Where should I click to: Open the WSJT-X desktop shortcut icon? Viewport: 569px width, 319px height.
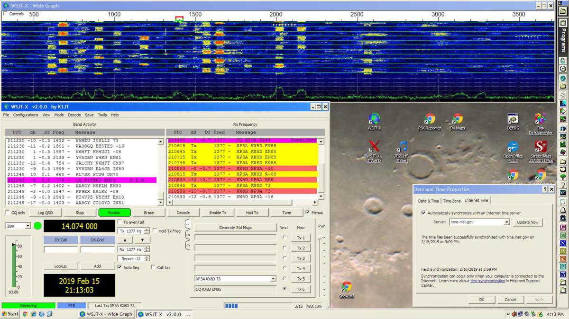[x=375, y=119]
